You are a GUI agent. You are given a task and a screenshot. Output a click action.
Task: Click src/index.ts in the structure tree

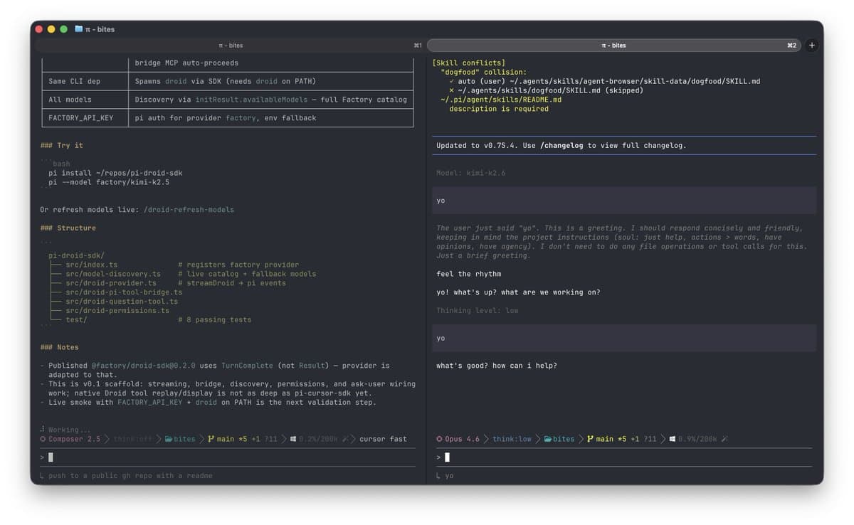click(x=91, y=265)
